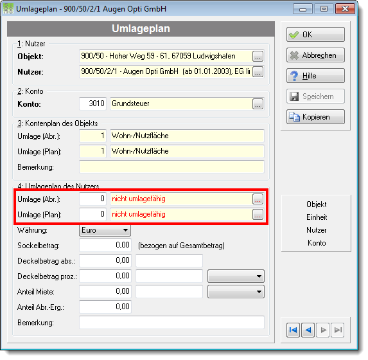Select the Objekt link in side panel
The image size is (368, 360).
[317, 204]
